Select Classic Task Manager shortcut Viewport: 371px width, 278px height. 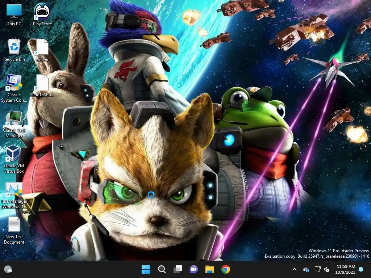(14, 124)
